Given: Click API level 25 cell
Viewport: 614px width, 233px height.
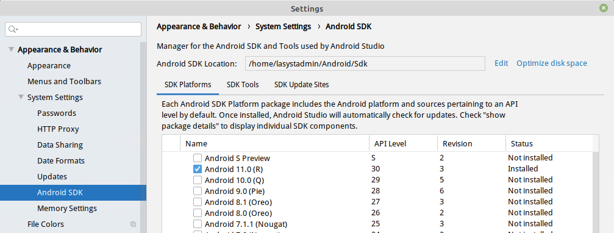Looking at the screenshot, I should [376, 224].
